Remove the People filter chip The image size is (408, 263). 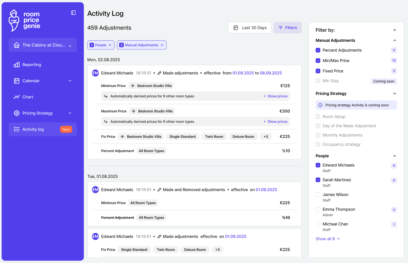[x=110, y=45]
